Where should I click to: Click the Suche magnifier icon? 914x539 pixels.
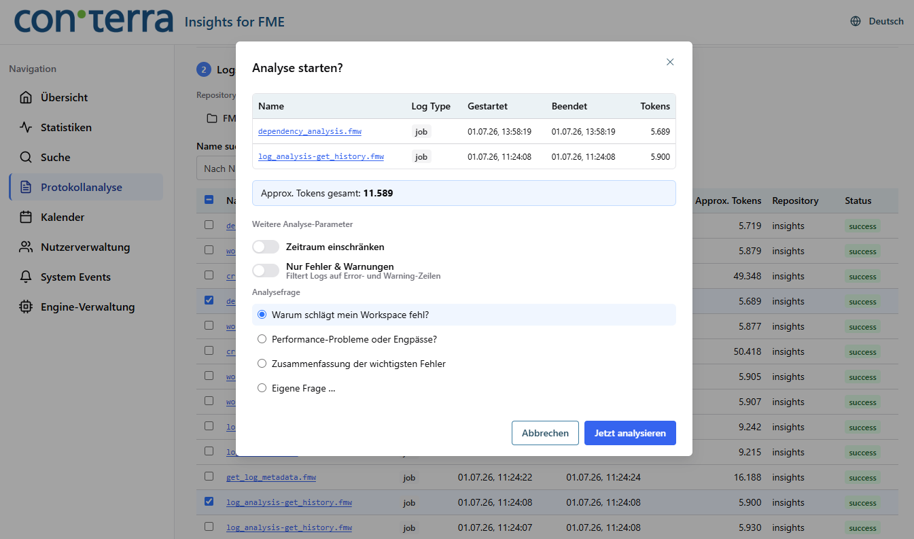[x=26, y=157]
